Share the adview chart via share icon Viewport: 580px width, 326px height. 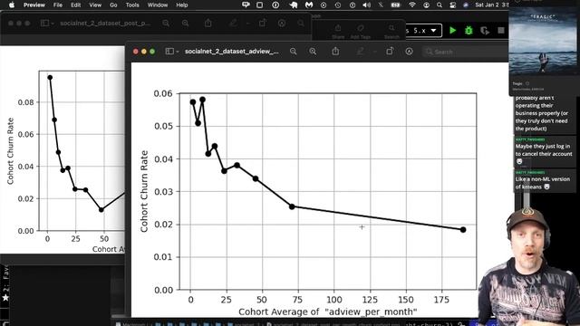tap(335, 51)
